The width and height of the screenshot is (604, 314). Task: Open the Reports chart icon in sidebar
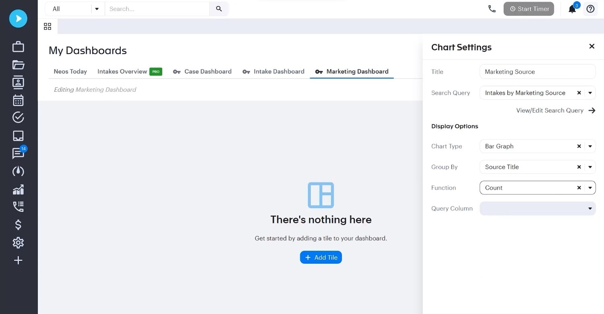tap(18, 189)
